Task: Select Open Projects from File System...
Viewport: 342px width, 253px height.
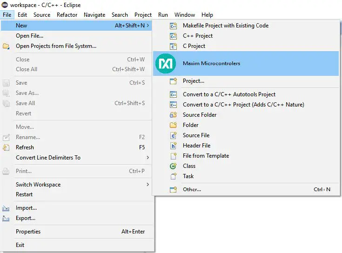Action: click(76, 46)
